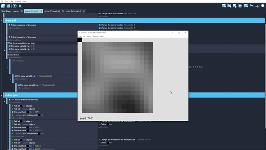The width and height of the screenshot is (266, 150).
Task: Collapse the draw grid event group
Action: (x=2, y=21)
